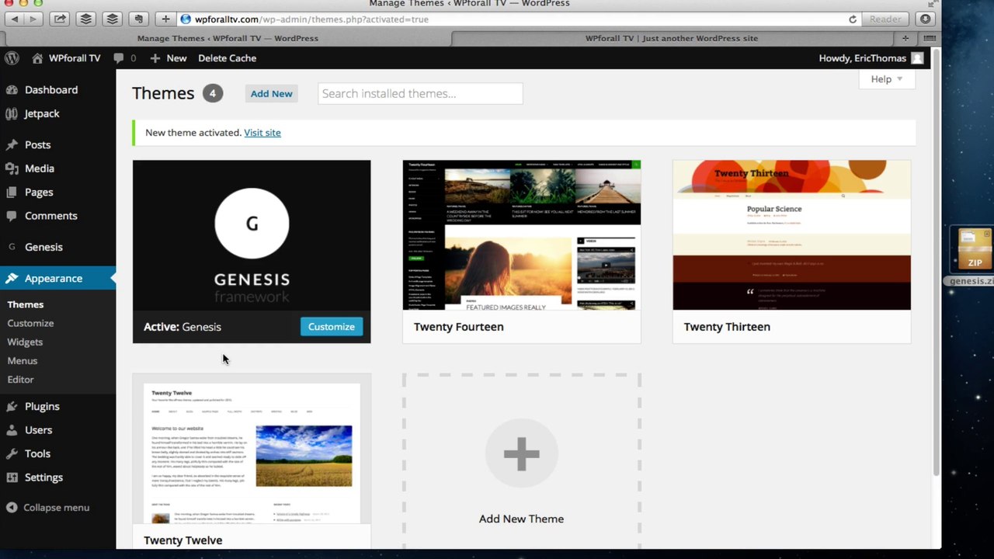Image resolution: width=994 pixels, height=559 pixels.
Task: Open the genesis.zip file on the desktop
Action: (972, 256)
